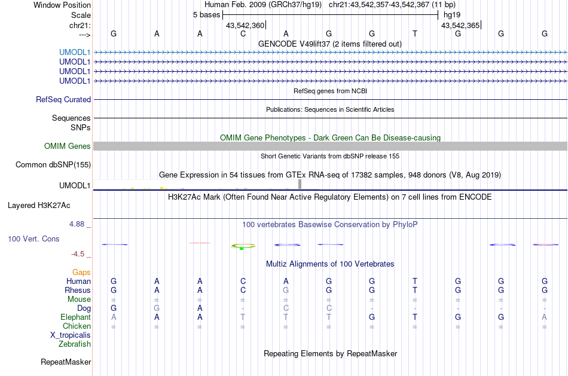This screenshot has width=568, height=376.
Task: Click the SNPs track label
Action: click(x=81, y=127)
